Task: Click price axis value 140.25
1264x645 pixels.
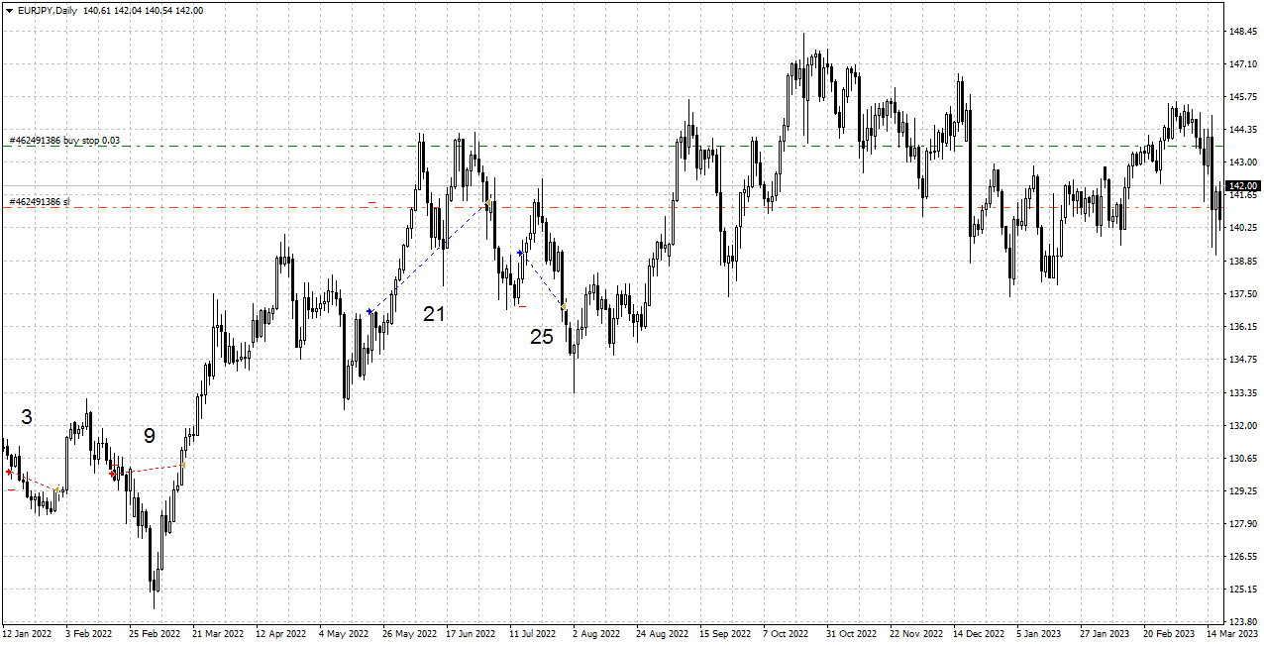Action: coord(1242,228)
